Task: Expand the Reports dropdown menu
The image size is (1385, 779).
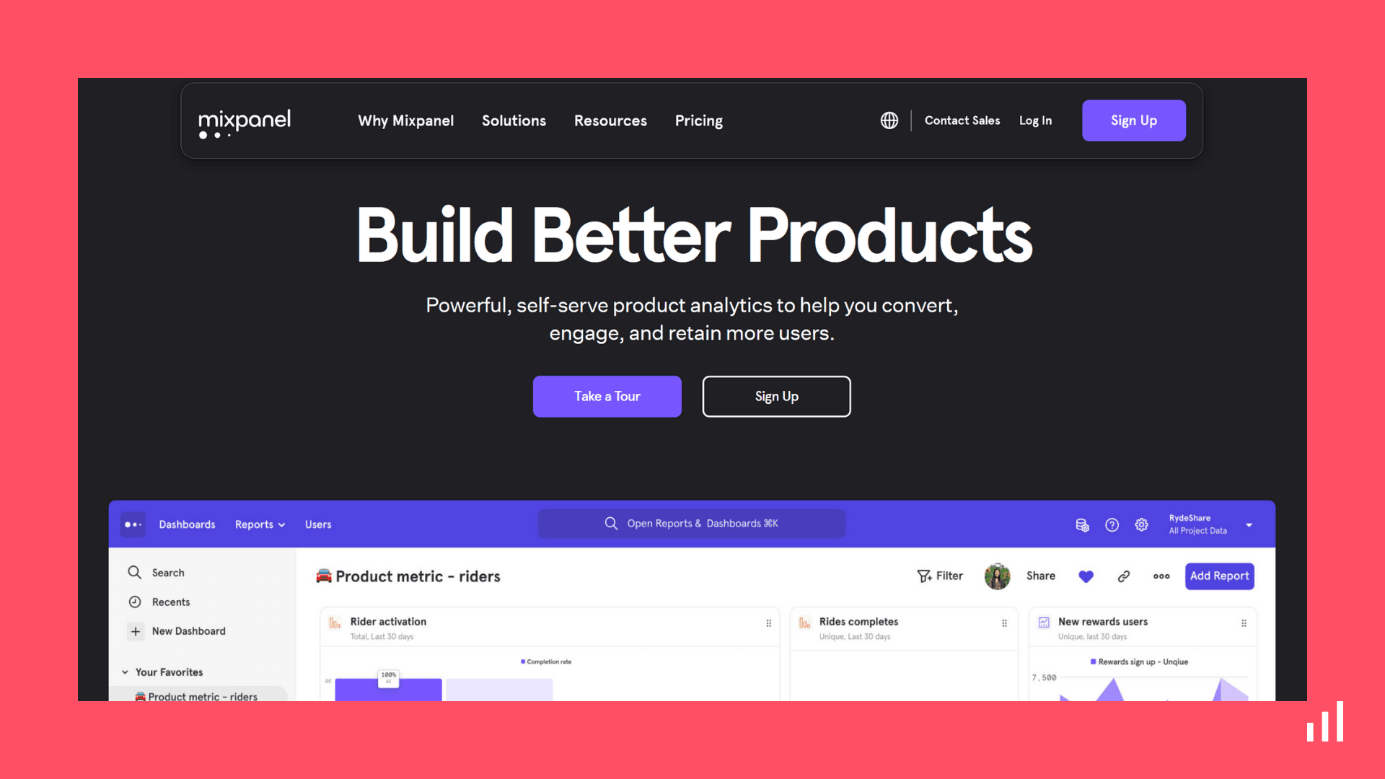Action: click(260, 524)
